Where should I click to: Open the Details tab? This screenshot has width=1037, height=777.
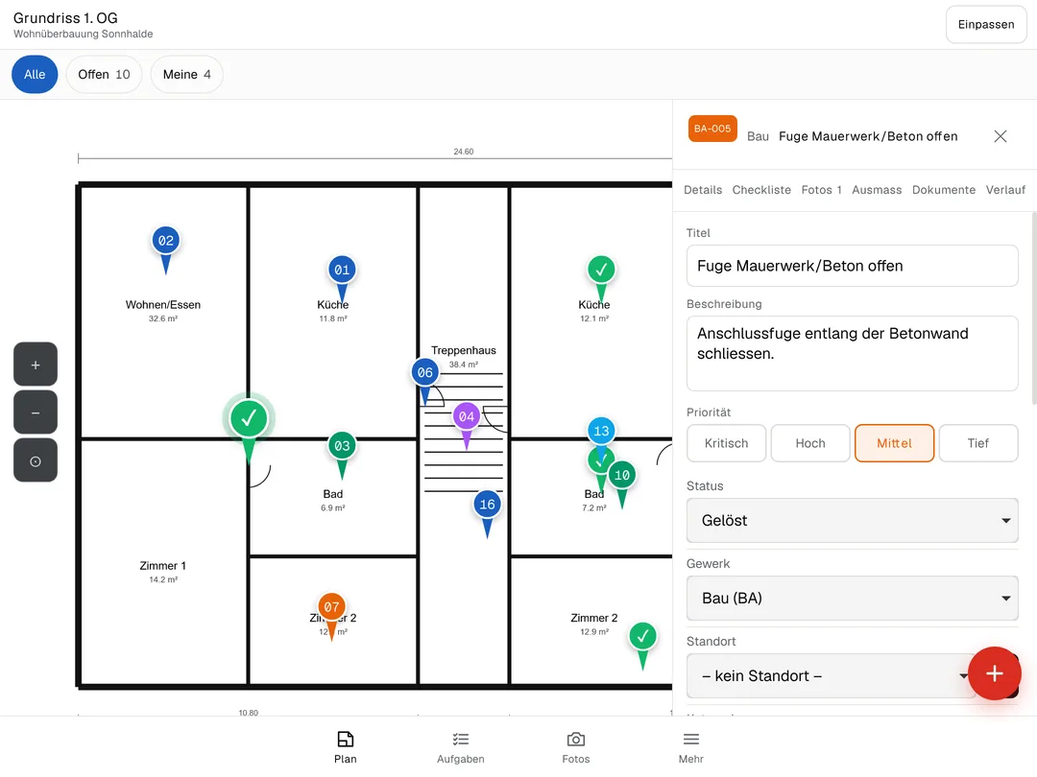[x=702, y=190]
